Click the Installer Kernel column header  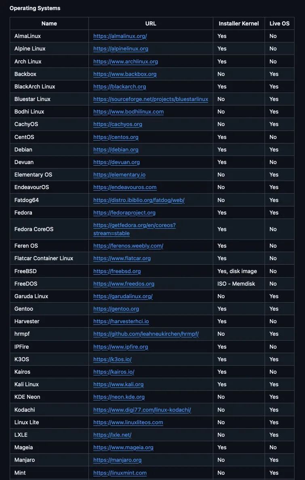click(239, 23)
